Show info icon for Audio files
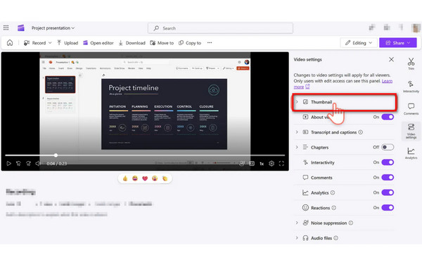422x274 pixels. click(336, 237)
